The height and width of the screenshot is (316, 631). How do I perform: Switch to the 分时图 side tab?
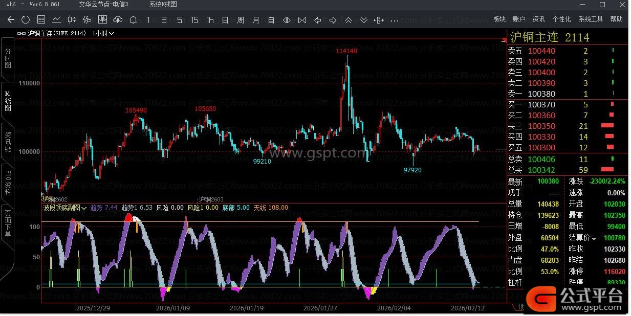[8, 59]
